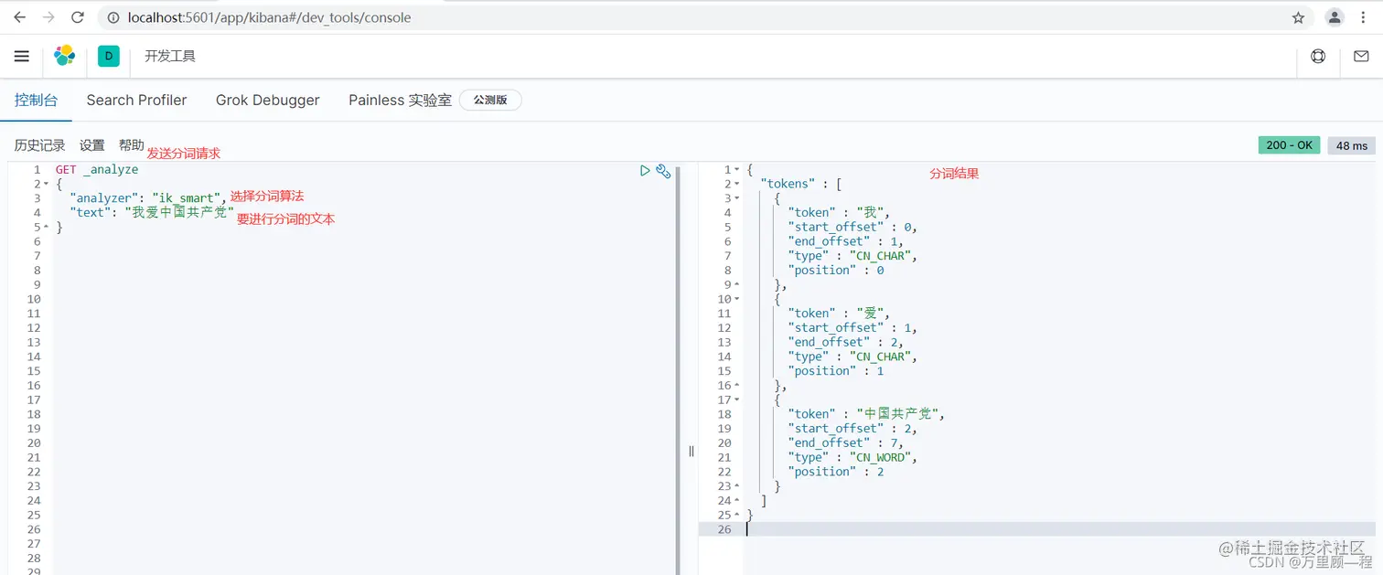Switch to the Search Profiler tab
Viewport: 1383px width, 575px height.
click(136, 100)
